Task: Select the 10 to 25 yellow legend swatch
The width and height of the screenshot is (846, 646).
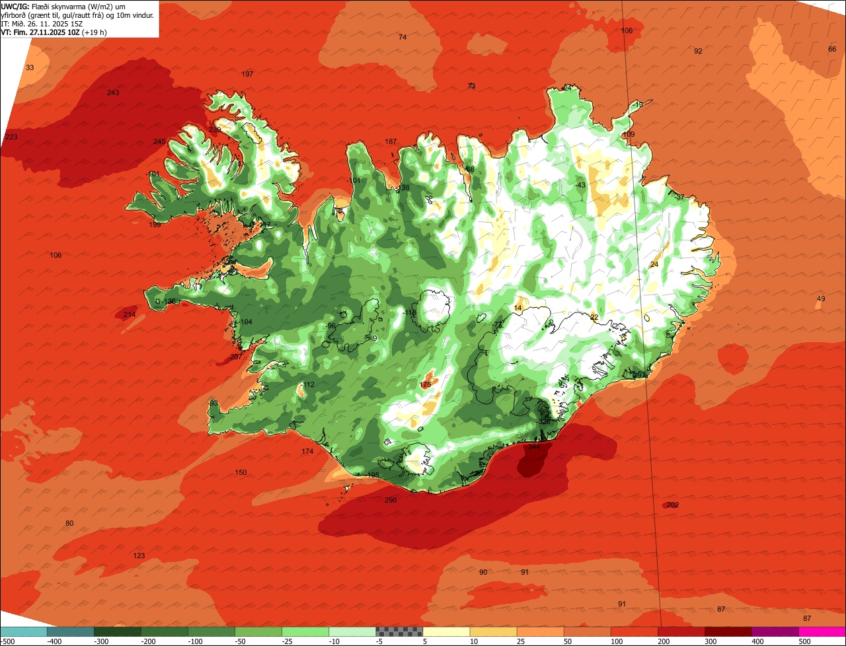Action: point(493,631)
